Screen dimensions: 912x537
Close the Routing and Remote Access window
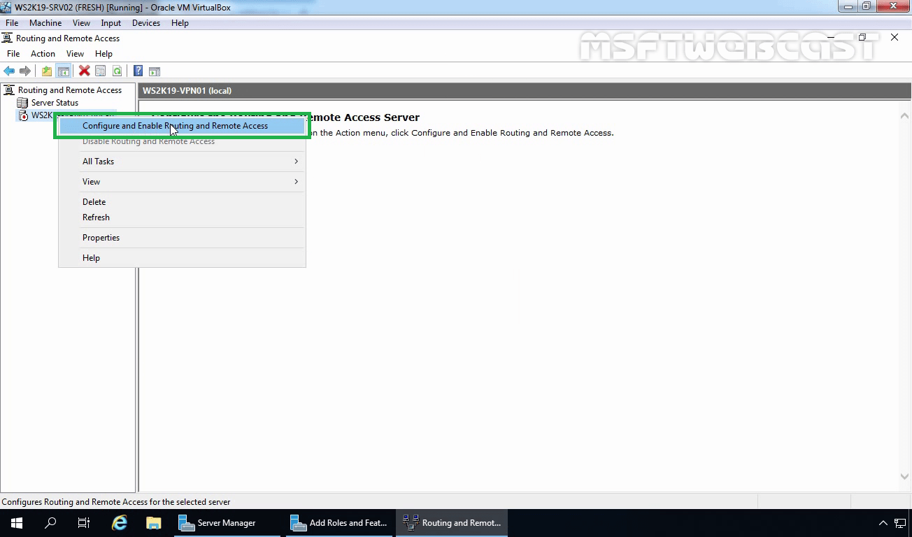tap(894, 38)
